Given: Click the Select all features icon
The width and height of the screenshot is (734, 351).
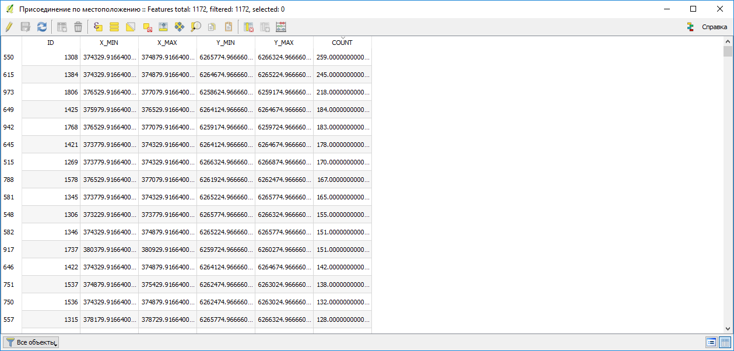Looking at the screenshot, I should (x=114, y=27).
